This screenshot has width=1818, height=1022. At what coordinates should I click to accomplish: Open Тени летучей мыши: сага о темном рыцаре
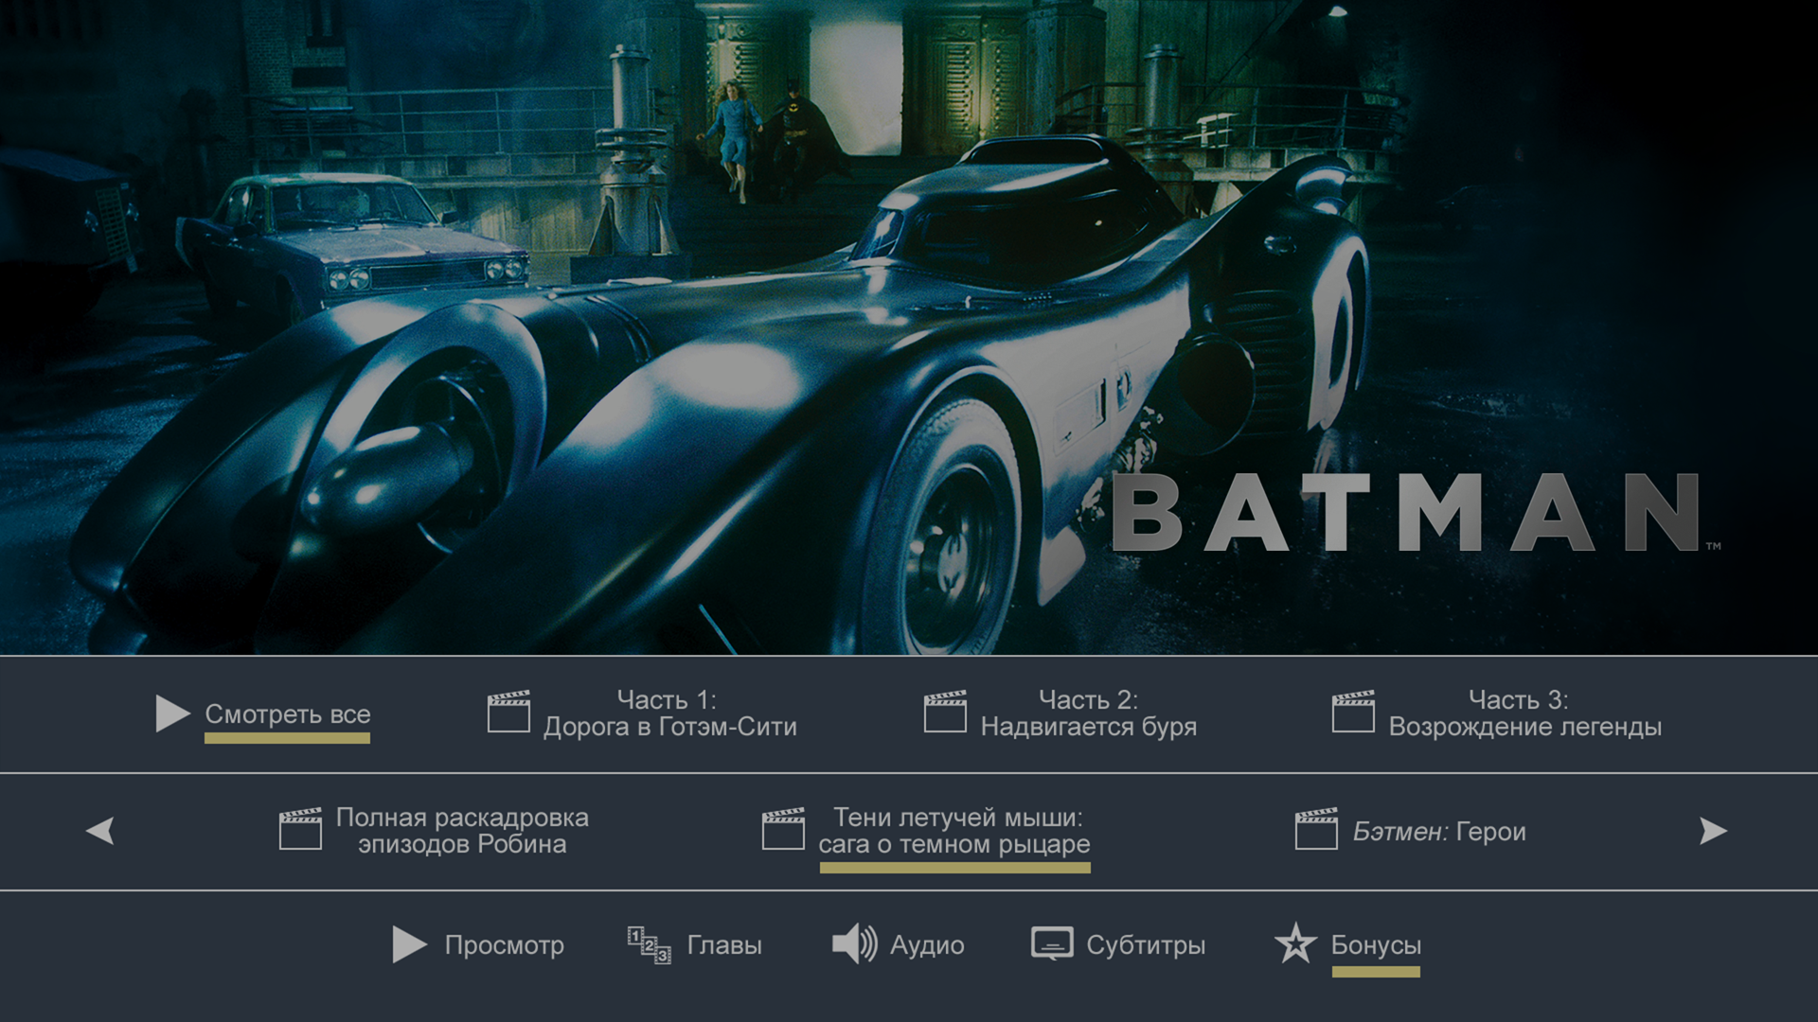coord(954,831)
